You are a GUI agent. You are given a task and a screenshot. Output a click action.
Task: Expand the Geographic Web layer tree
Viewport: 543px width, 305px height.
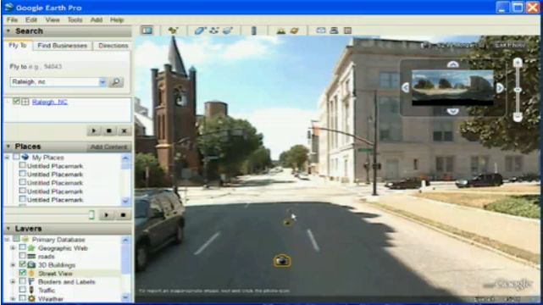(x=13, y=248)
